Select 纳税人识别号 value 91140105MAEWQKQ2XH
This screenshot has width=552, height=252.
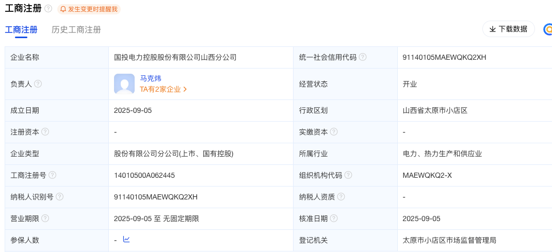156,197
